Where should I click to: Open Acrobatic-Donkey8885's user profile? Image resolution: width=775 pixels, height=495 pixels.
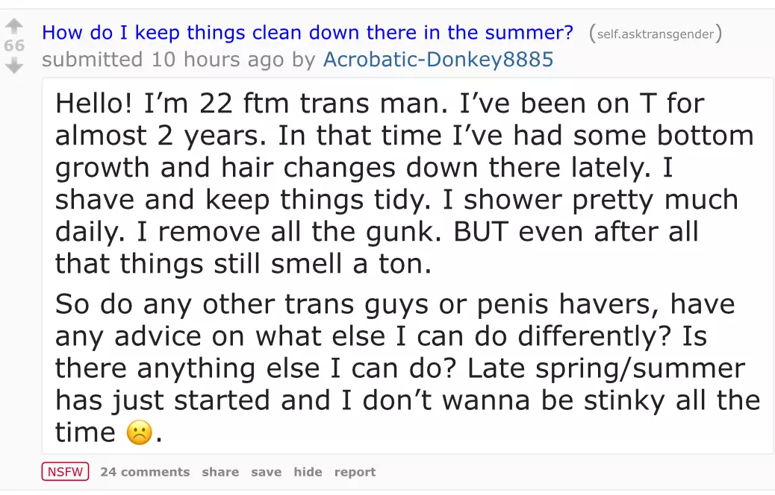[x=438, y=60]
